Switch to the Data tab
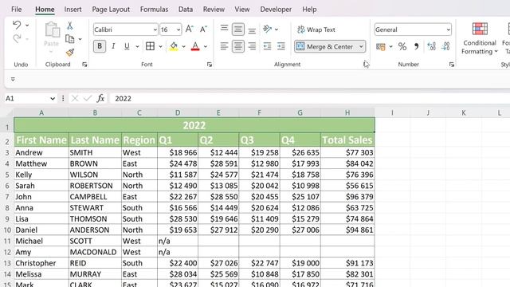The image size is (510, 287). click(186, 9)
